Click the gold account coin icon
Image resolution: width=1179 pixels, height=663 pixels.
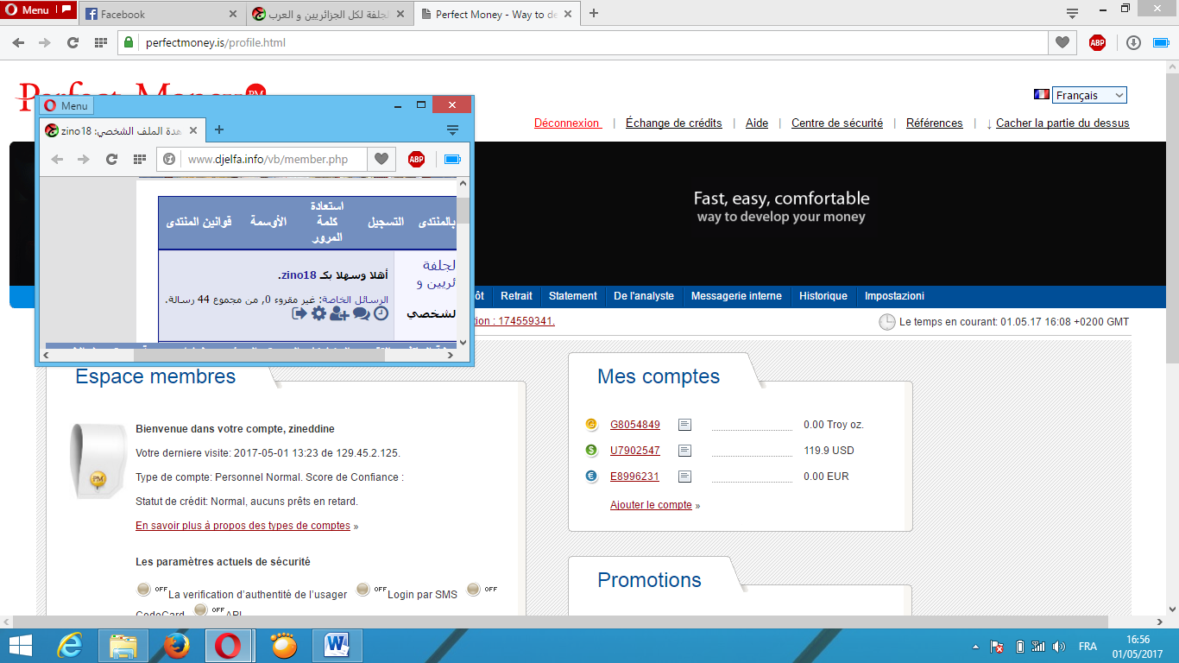(x=591, y=424)
